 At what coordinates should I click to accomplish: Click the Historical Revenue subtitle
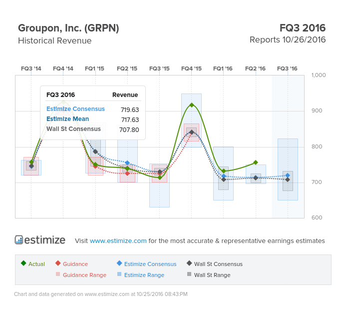click(55, 40)
